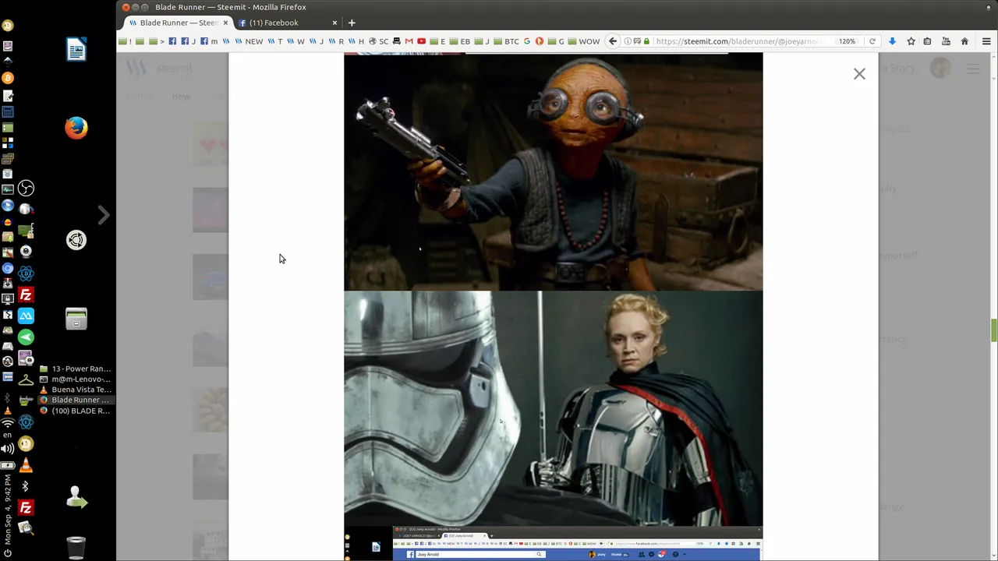The height and width of the screenshot is (561, 998).
Task: Click the chrome trooper armor image
Action: [x=554, y=409]
